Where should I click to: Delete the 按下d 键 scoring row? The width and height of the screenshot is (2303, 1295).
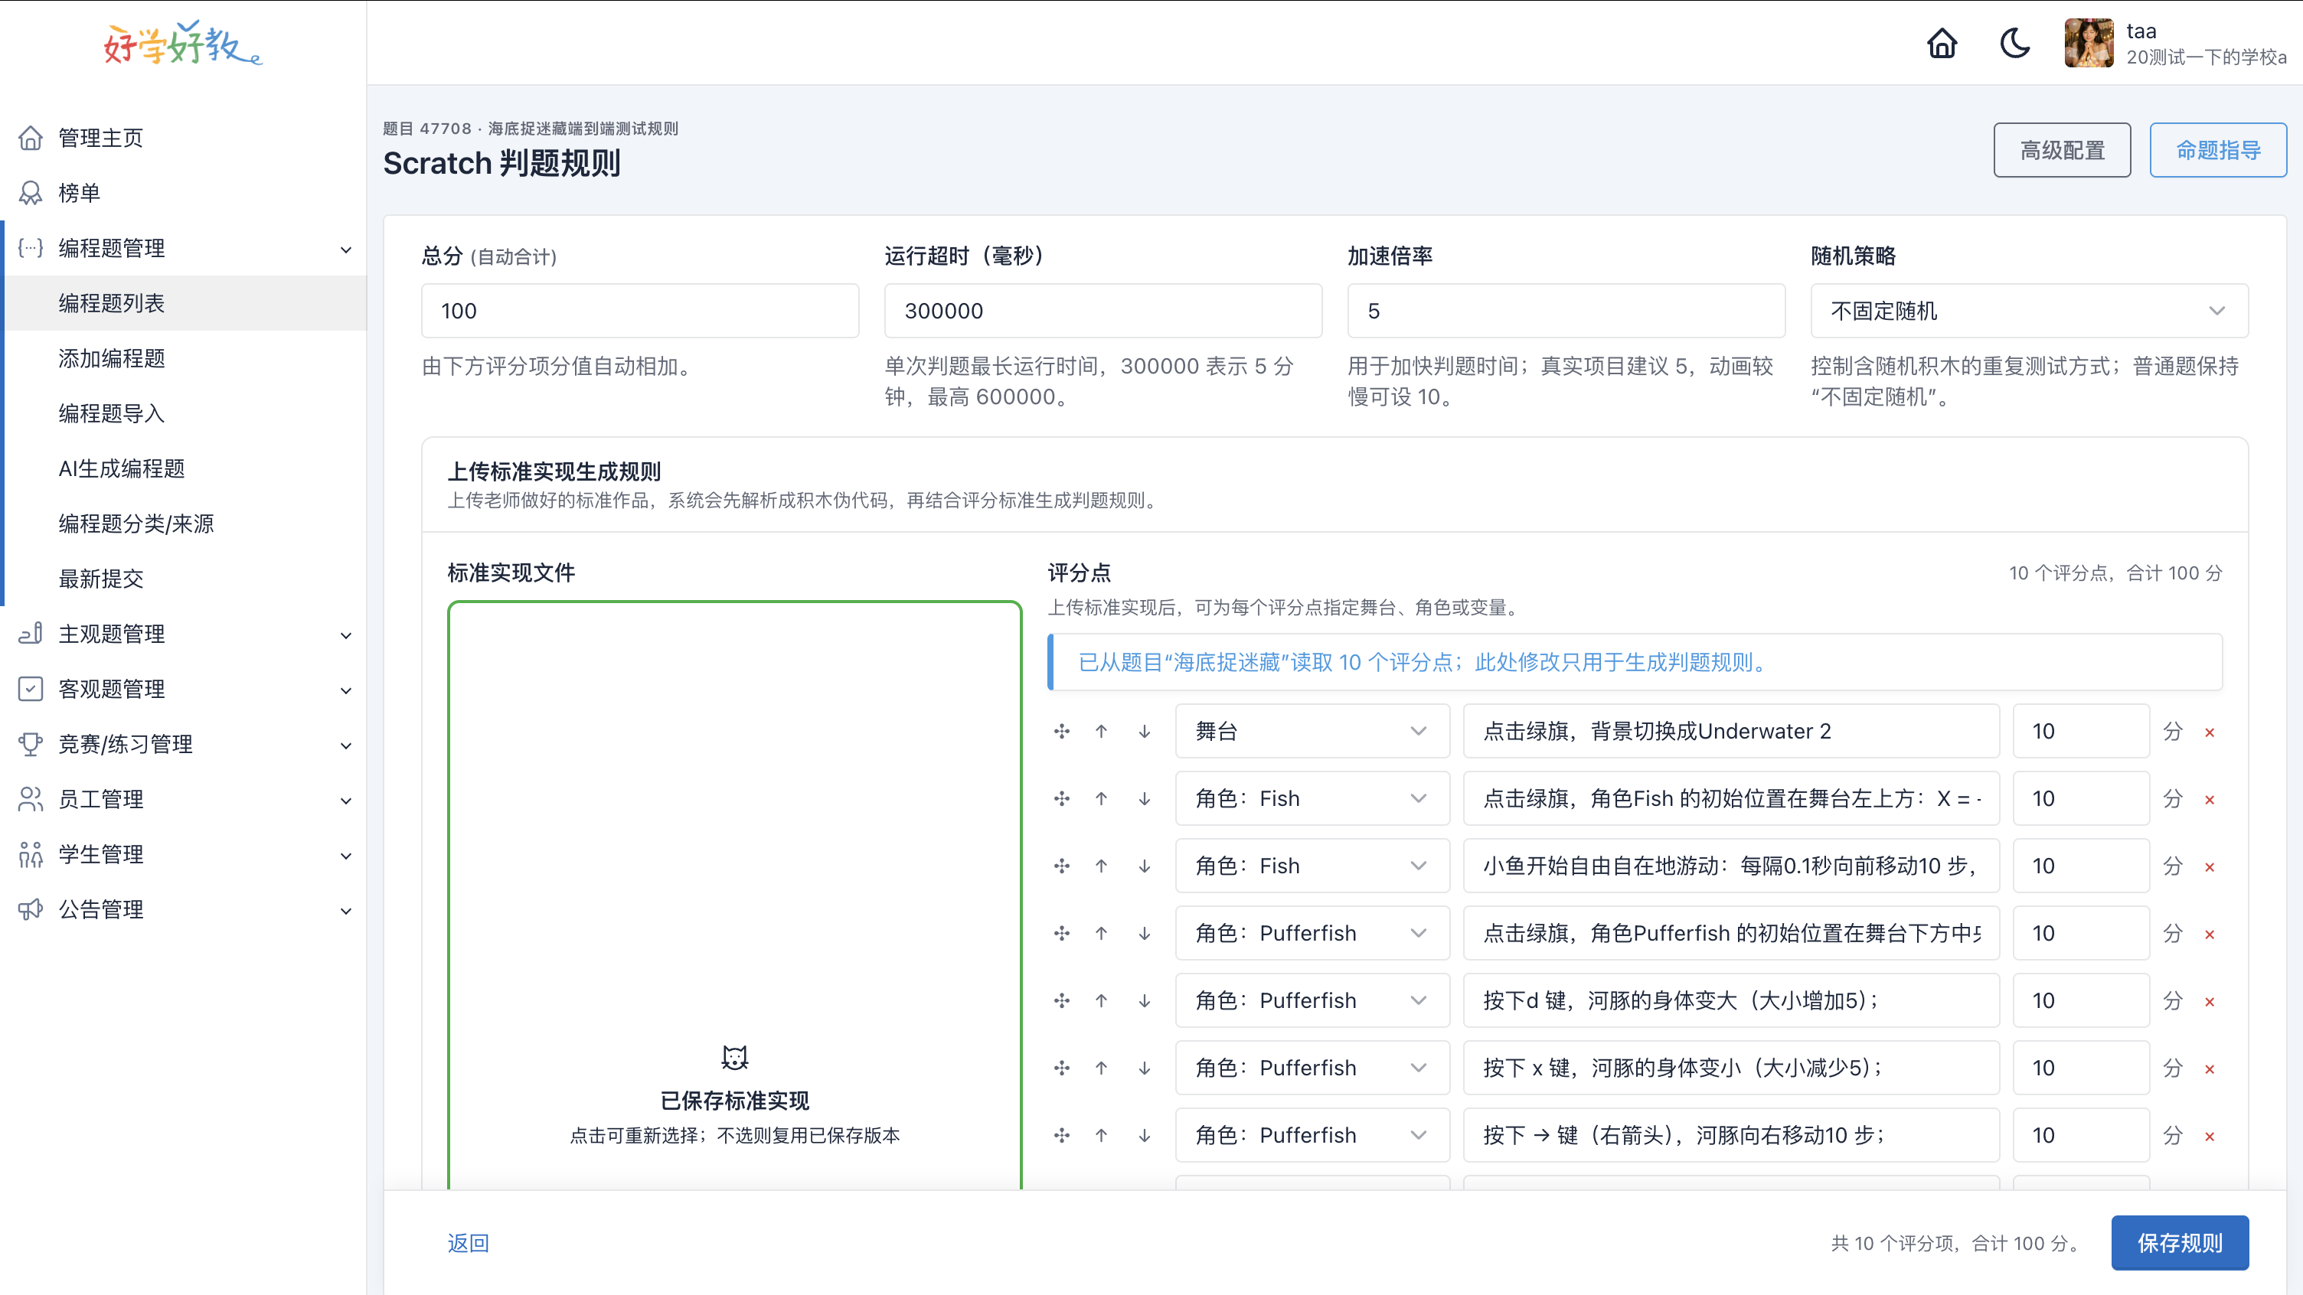coord(2209,1001)
